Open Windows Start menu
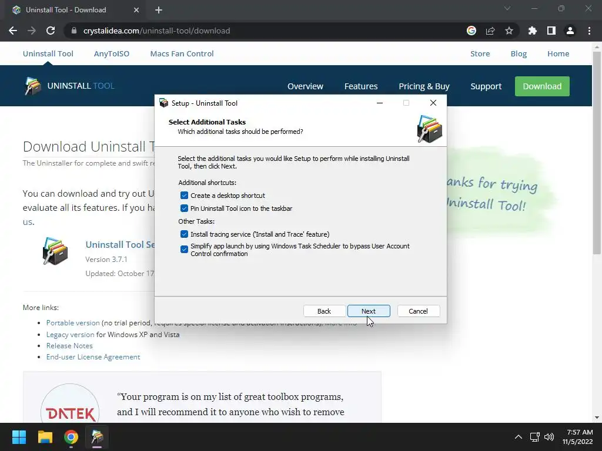The height and width of the screenshot is (451, 602). point(19,437)
